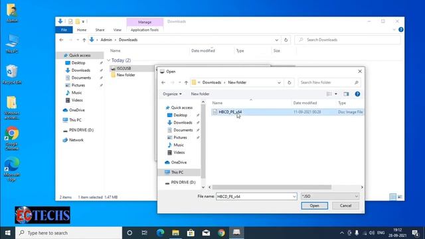The width and height of the screenshot is (425, 239).
Task: Select This PC in Open dialog navigation pane
Action: [177, 173]
